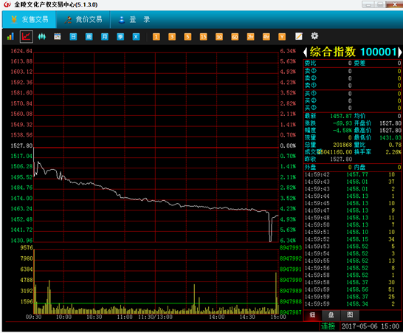Click the 登录 login button

point(134,19)
